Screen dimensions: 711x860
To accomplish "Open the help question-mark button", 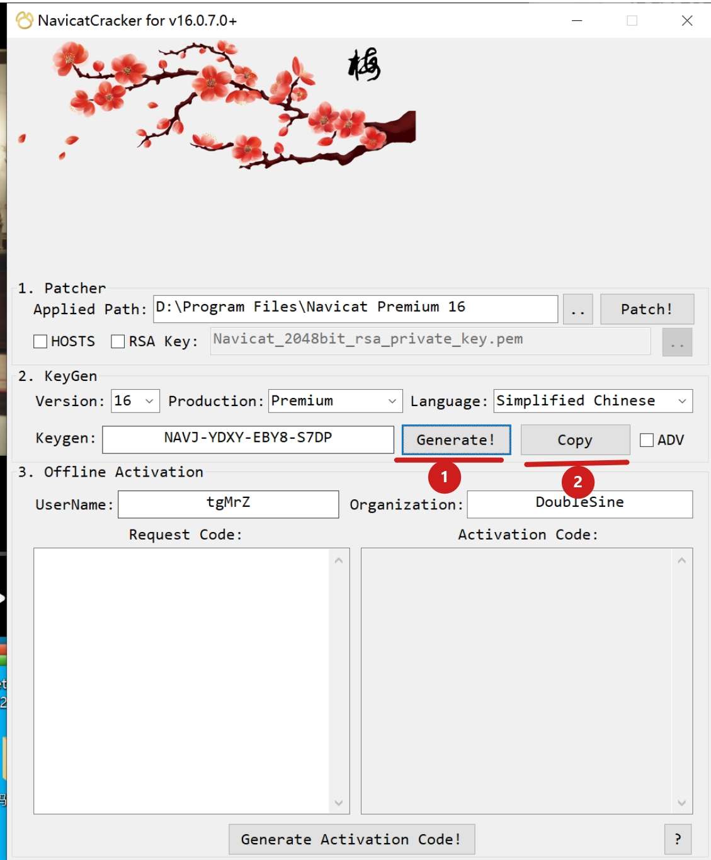I will 678,839.
